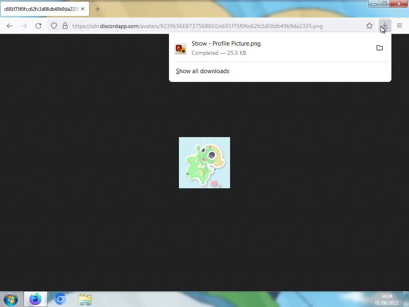Launch Chrome from the taskbar

click(60, 299)
